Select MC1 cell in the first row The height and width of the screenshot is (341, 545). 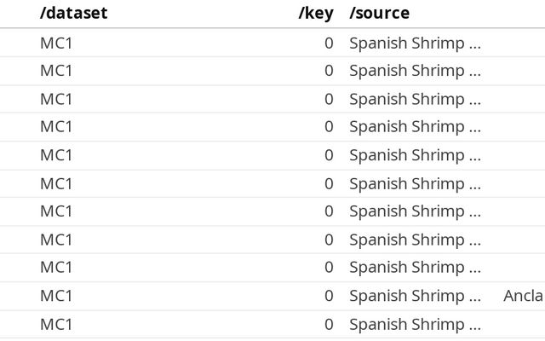(x=56, y=43)
